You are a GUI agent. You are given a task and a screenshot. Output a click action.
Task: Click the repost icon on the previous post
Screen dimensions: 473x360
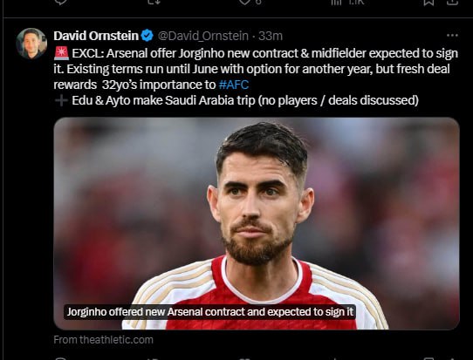[x=154, y=2]
